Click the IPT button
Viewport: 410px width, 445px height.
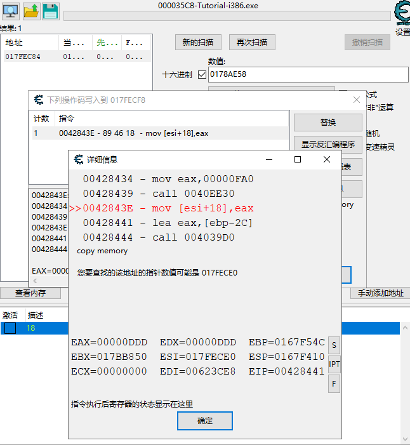pos(334,364)
